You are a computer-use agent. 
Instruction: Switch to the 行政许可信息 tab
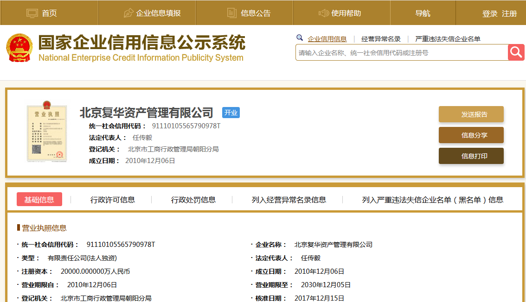point(112,200)
